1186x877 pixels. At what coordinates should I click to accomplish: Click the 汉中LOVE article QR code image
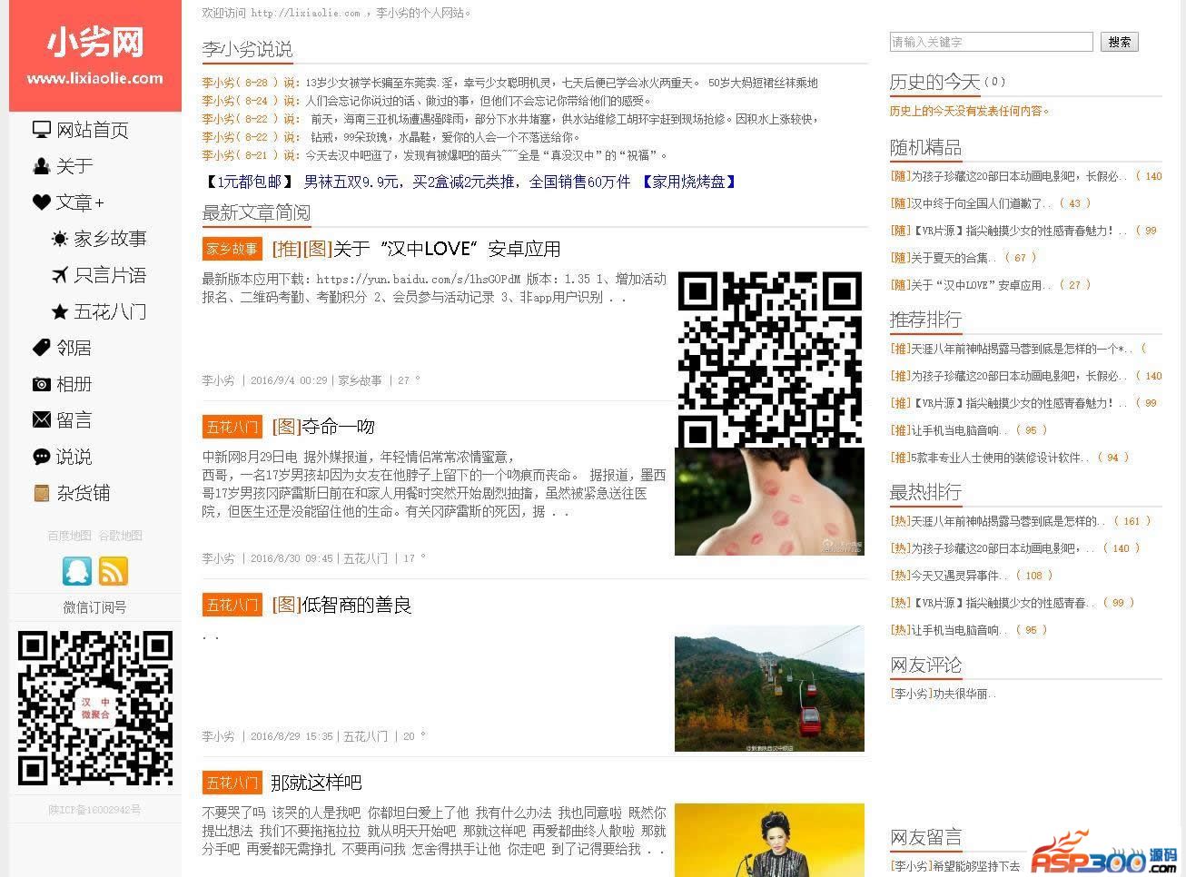click(770, 359)
